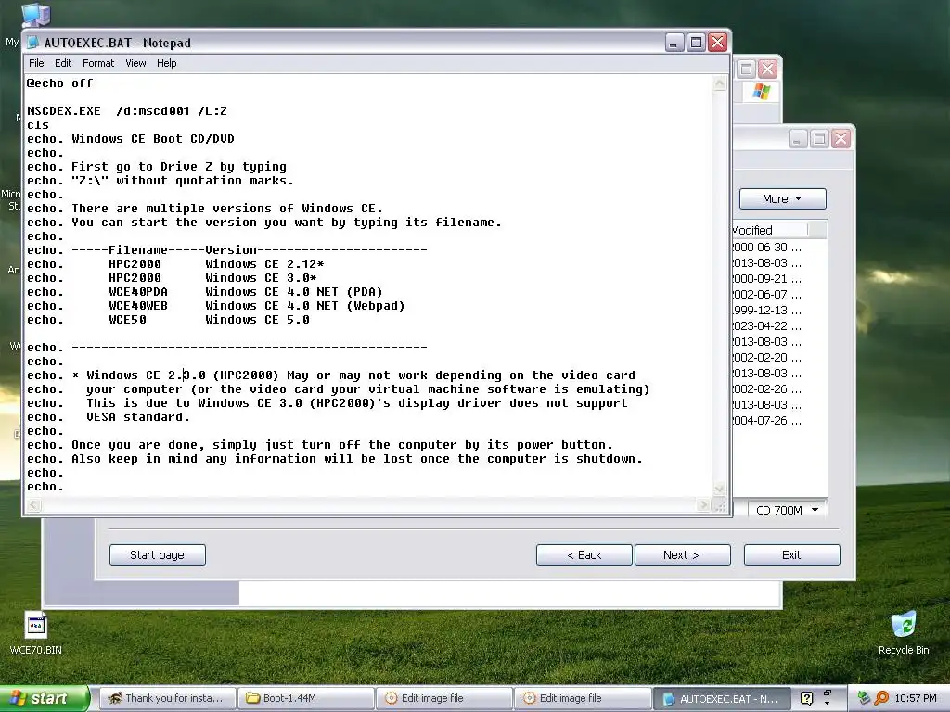950x712 pixels.
Task: Select the row dated 2004-07-26
Action: pyautogui.click(x=766, y=420)
